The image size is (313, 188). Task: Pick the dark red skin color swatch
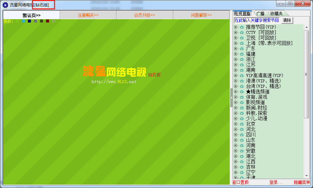[x=48, y=21]
